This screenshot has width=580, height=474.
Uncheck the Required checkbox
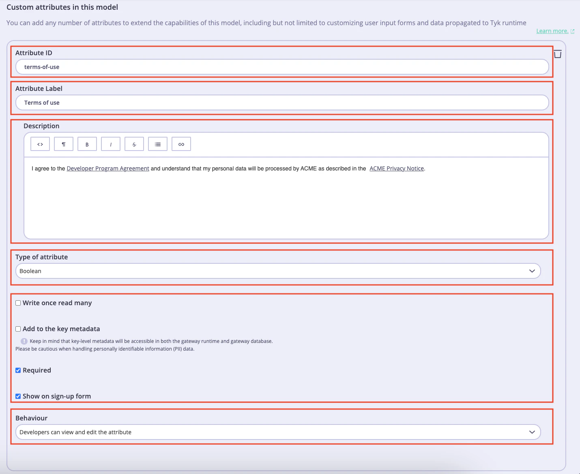pos(18,370)
